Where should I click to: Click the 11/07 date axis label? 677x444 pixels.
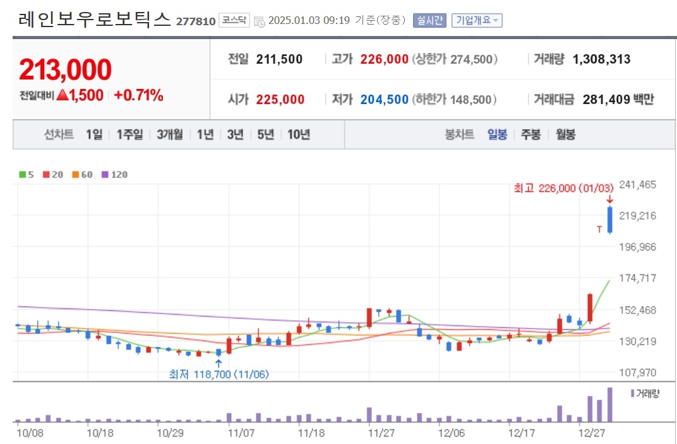(x=241, y=433)
